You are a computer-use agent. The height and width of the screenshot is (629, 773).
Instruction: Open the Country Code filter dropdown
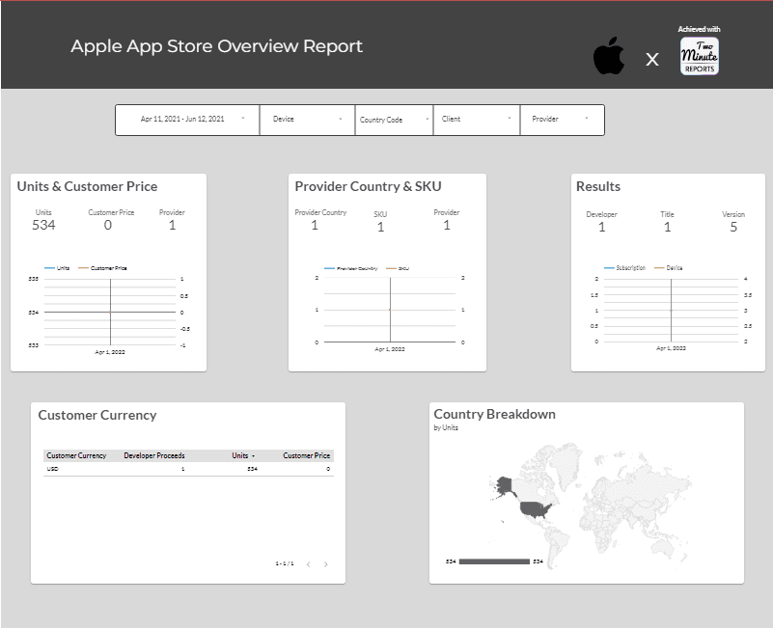click(393, 119)
